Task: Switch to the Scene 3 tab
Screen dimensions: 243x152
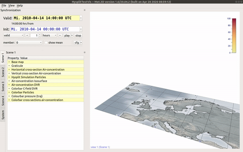Action: 3,86
